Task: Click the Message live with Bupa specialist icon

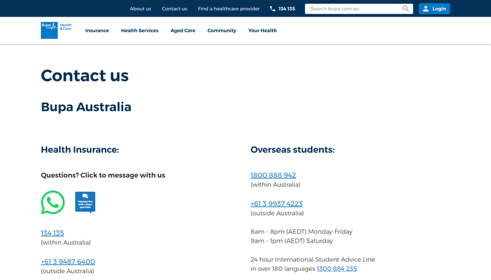Action: 85,202
